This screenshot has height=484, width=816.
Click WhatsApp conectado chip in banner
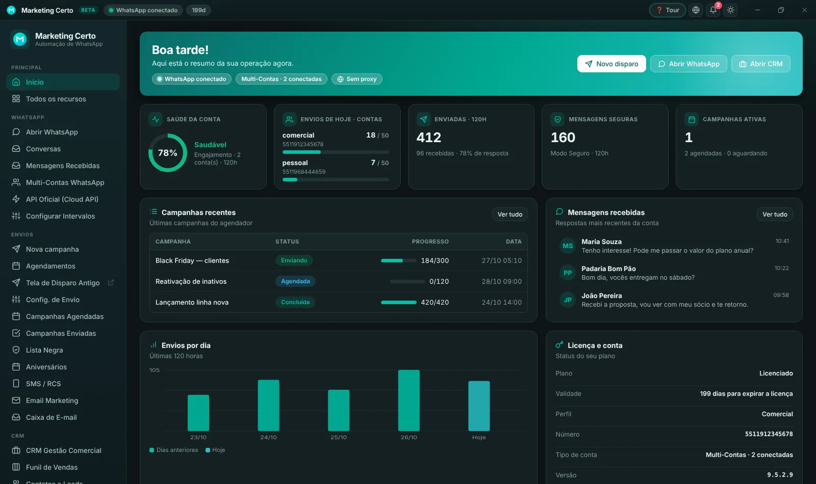coord(192,79)
